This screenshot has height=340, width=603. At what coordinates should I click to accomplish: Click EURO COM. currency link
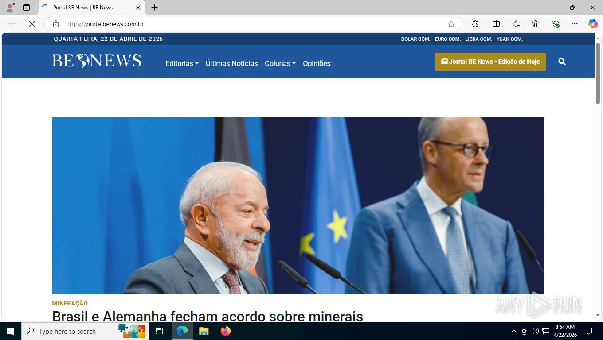447,39
